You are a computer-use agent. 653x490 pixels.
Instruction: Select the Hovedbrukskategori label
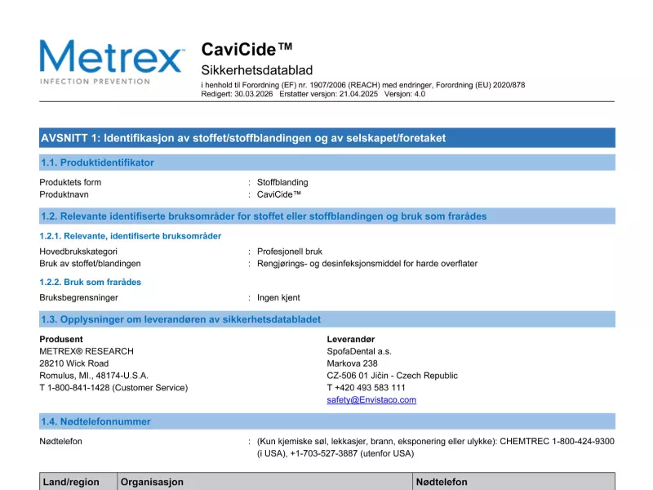(78, 252)
